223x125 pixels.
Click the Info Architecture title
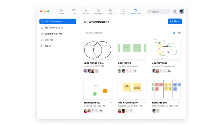[128, 102]
